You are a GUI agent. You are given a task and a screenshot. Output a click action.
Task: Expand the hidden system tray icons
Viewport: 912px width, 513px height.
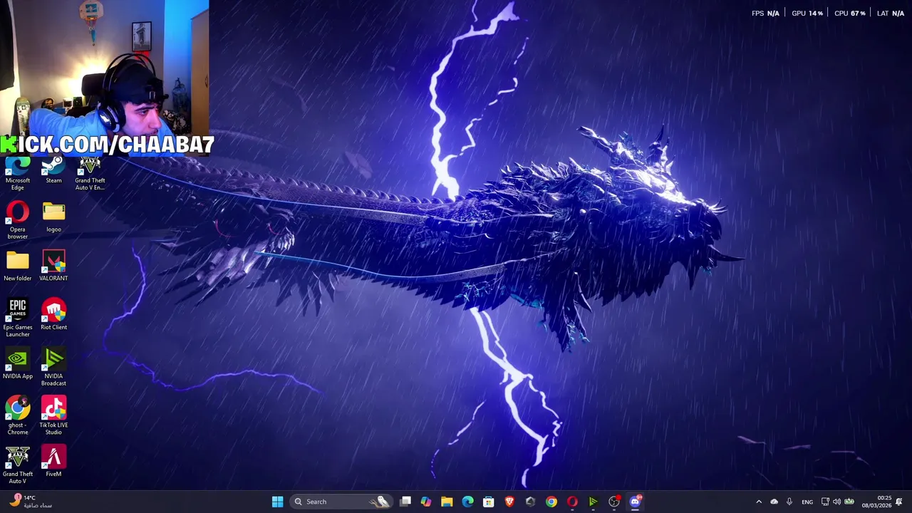[x=759, y=502]
